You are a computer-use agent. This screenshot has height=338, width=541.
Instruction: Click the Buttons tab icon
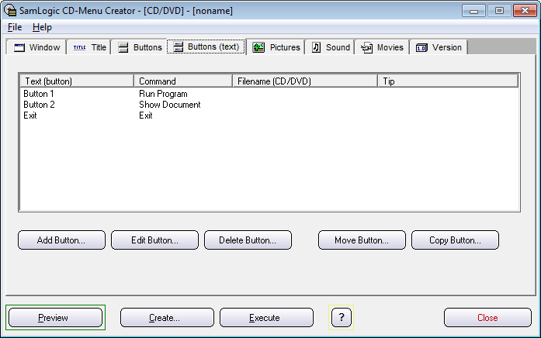(123, 47)
